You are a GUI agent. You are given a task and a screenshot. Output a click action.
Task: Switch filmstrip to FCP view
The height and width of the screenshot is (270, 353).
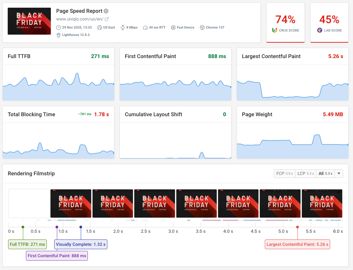[284, 174]
